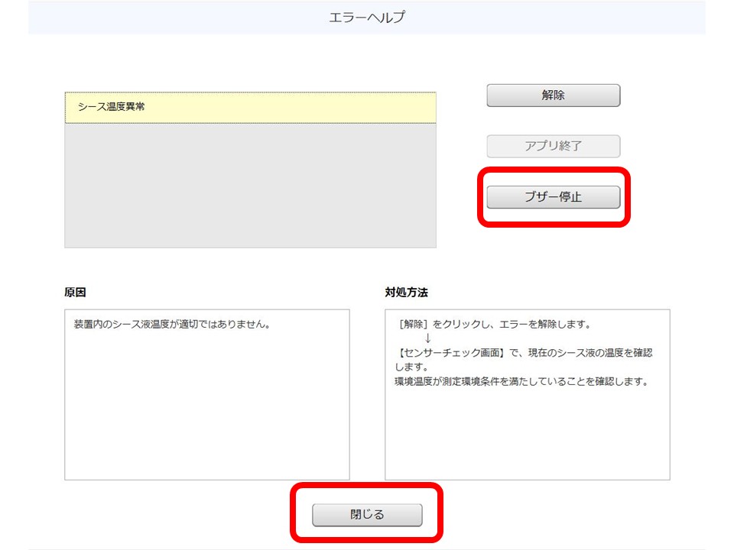Click the disabled アプリ終了 button

553,146
